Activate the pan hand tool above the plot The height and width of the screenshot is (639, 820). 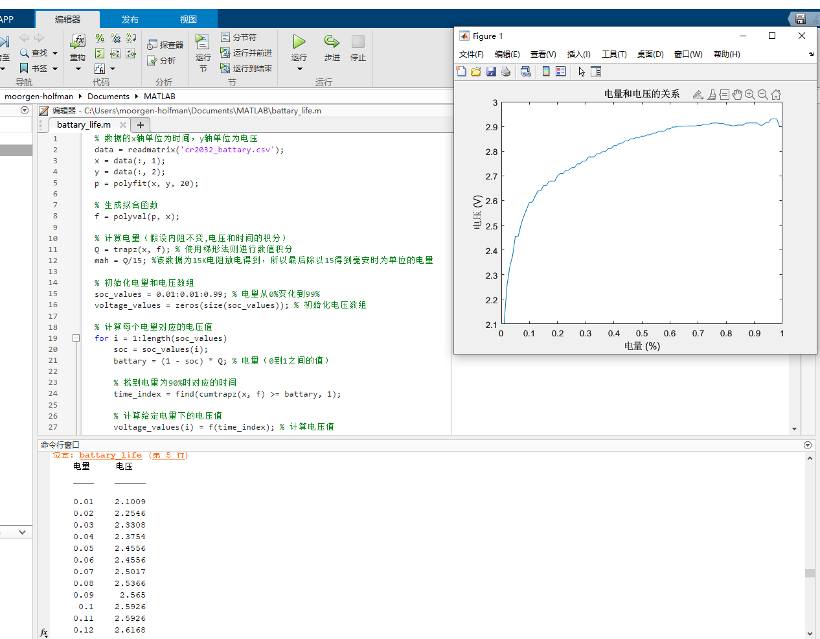(737, 95)
